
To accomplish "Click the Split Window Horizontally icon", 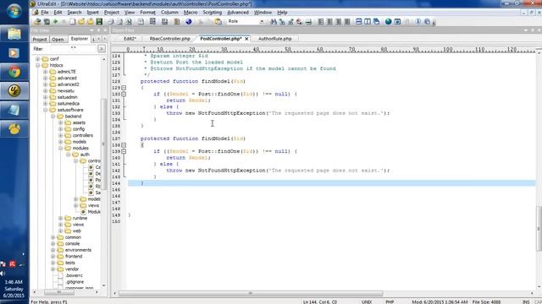I will [359, 22].
